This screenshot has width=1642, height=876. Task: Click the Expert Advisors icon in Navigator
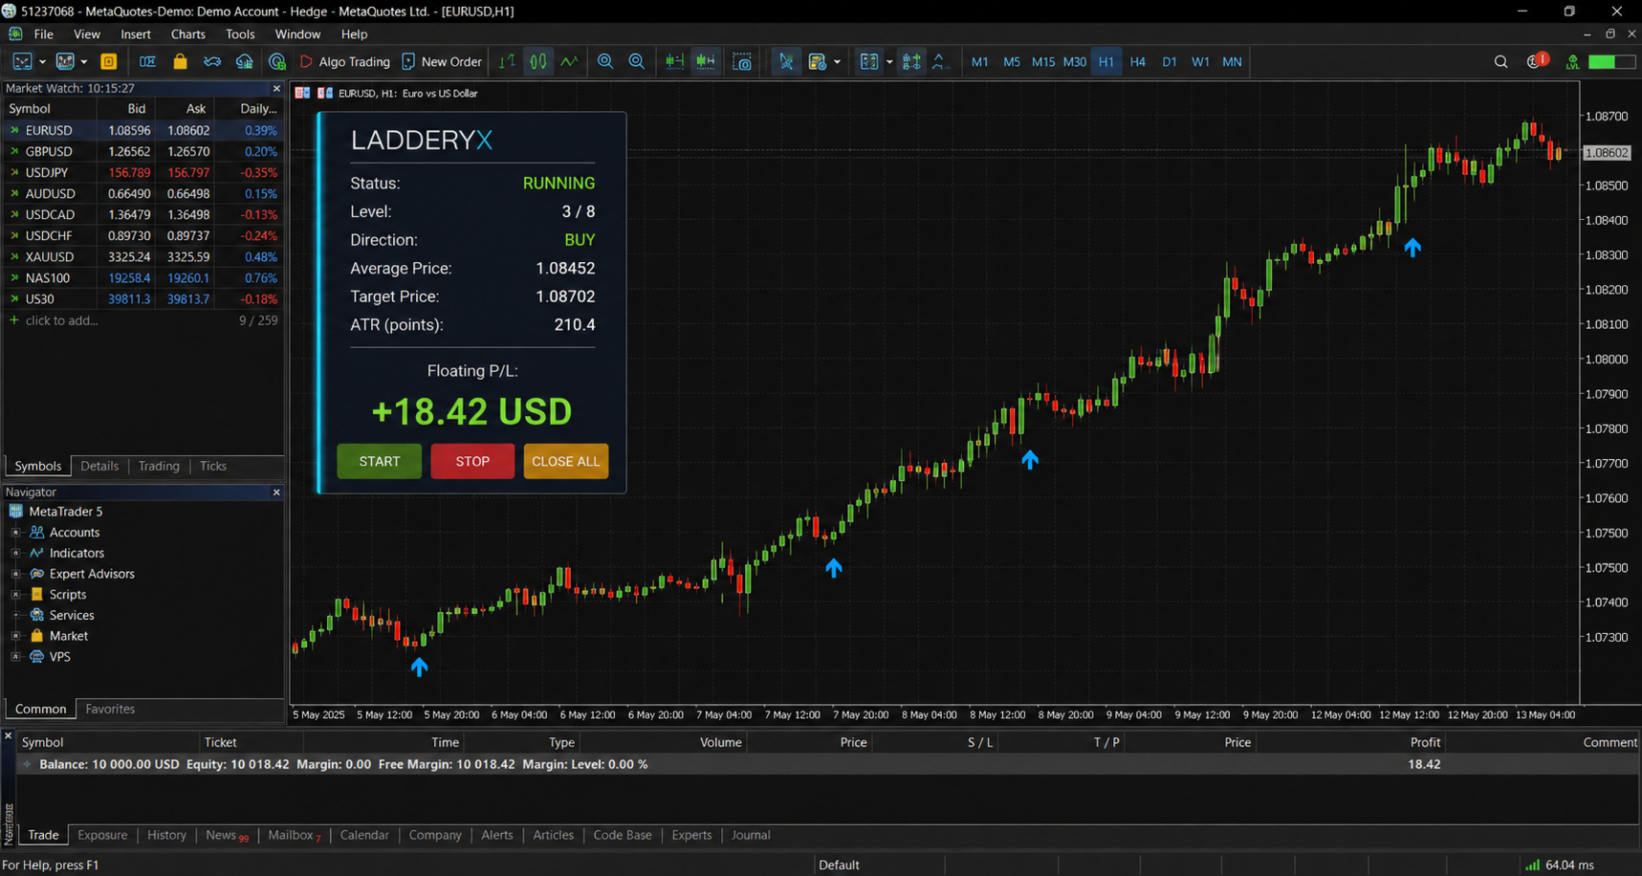click(36, 574)
